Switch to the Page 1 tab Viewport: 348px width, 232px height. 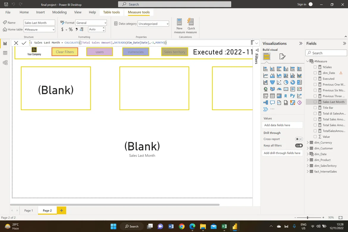tap(29, 211)
